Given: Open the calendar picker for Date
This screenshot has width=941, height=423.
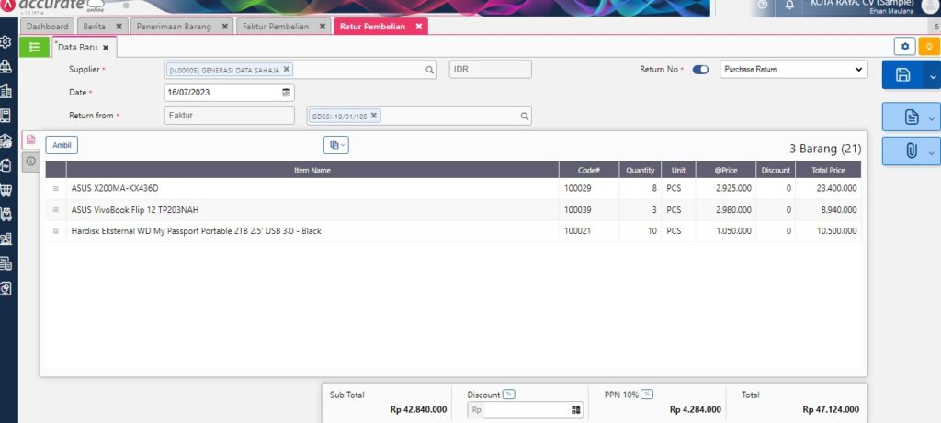Looking at the screenshot, I should [x=287, y=93].
